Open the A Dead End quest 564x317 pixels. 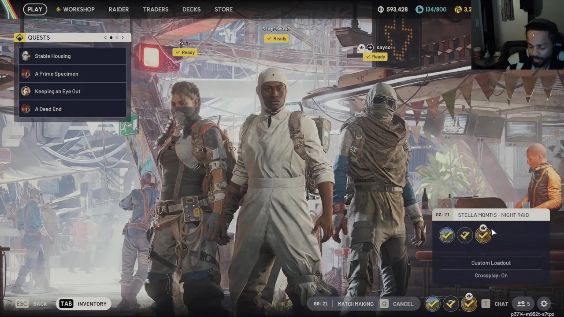click(73, 109)
